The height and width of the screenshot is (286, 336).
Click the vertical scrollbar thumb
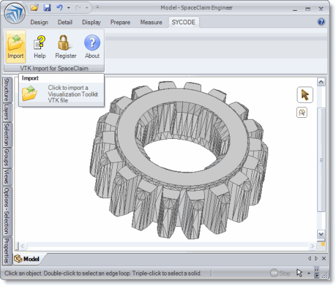click(x=321, y=160)
